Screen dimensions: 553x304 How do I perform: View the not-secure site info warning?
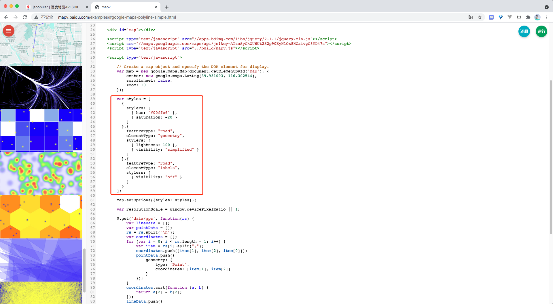[x=44, y=17]
